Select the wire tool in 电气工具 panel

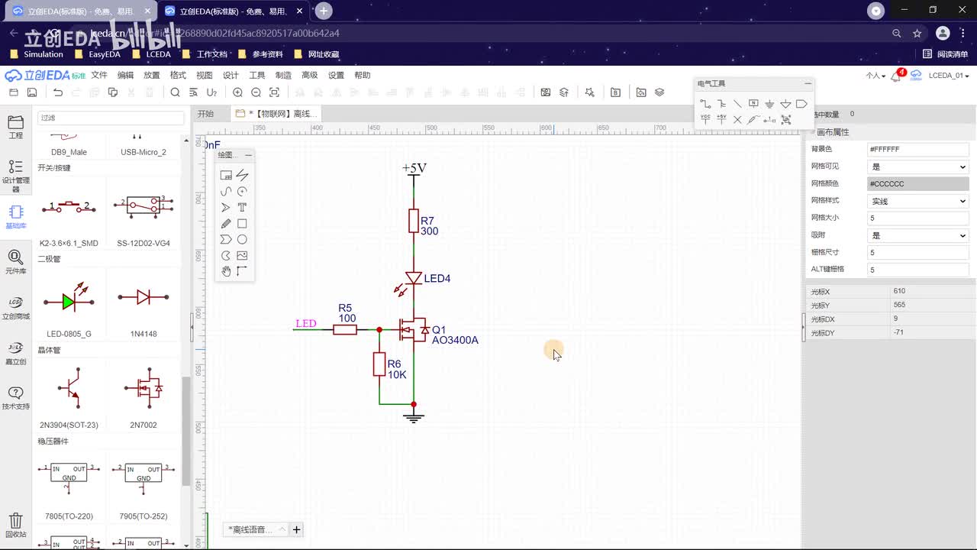click(x=705, y=104)
